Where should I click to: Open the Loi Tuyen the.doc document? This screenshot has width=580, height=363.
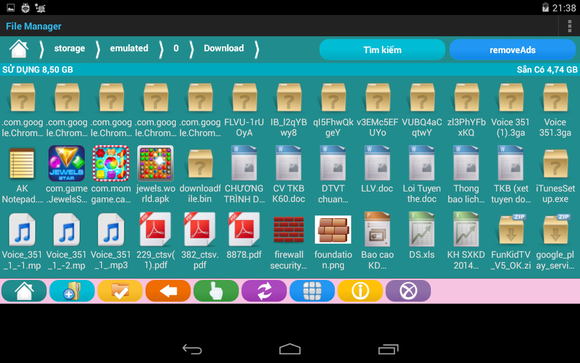point(422,176)
